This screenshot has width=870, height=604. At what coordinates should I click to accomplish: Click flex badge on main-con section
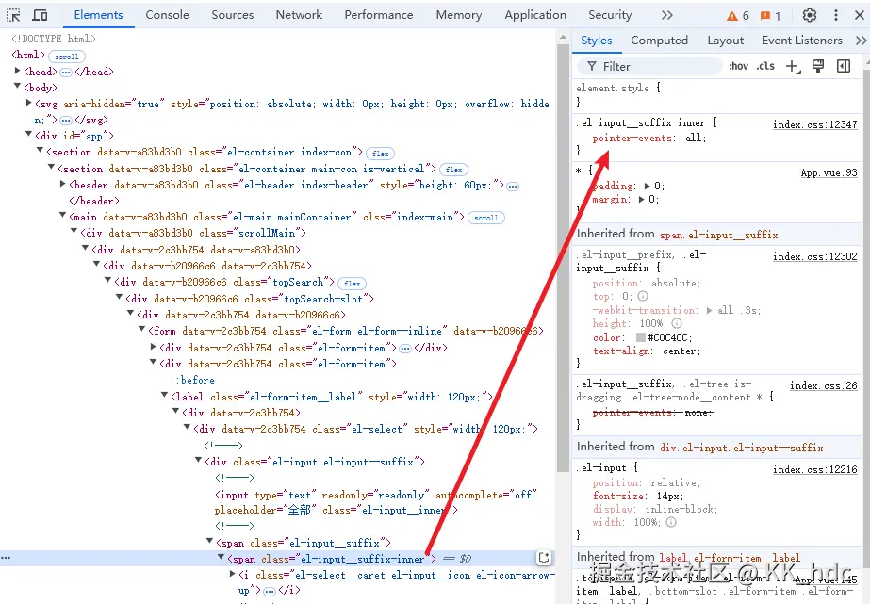[454, 170]
